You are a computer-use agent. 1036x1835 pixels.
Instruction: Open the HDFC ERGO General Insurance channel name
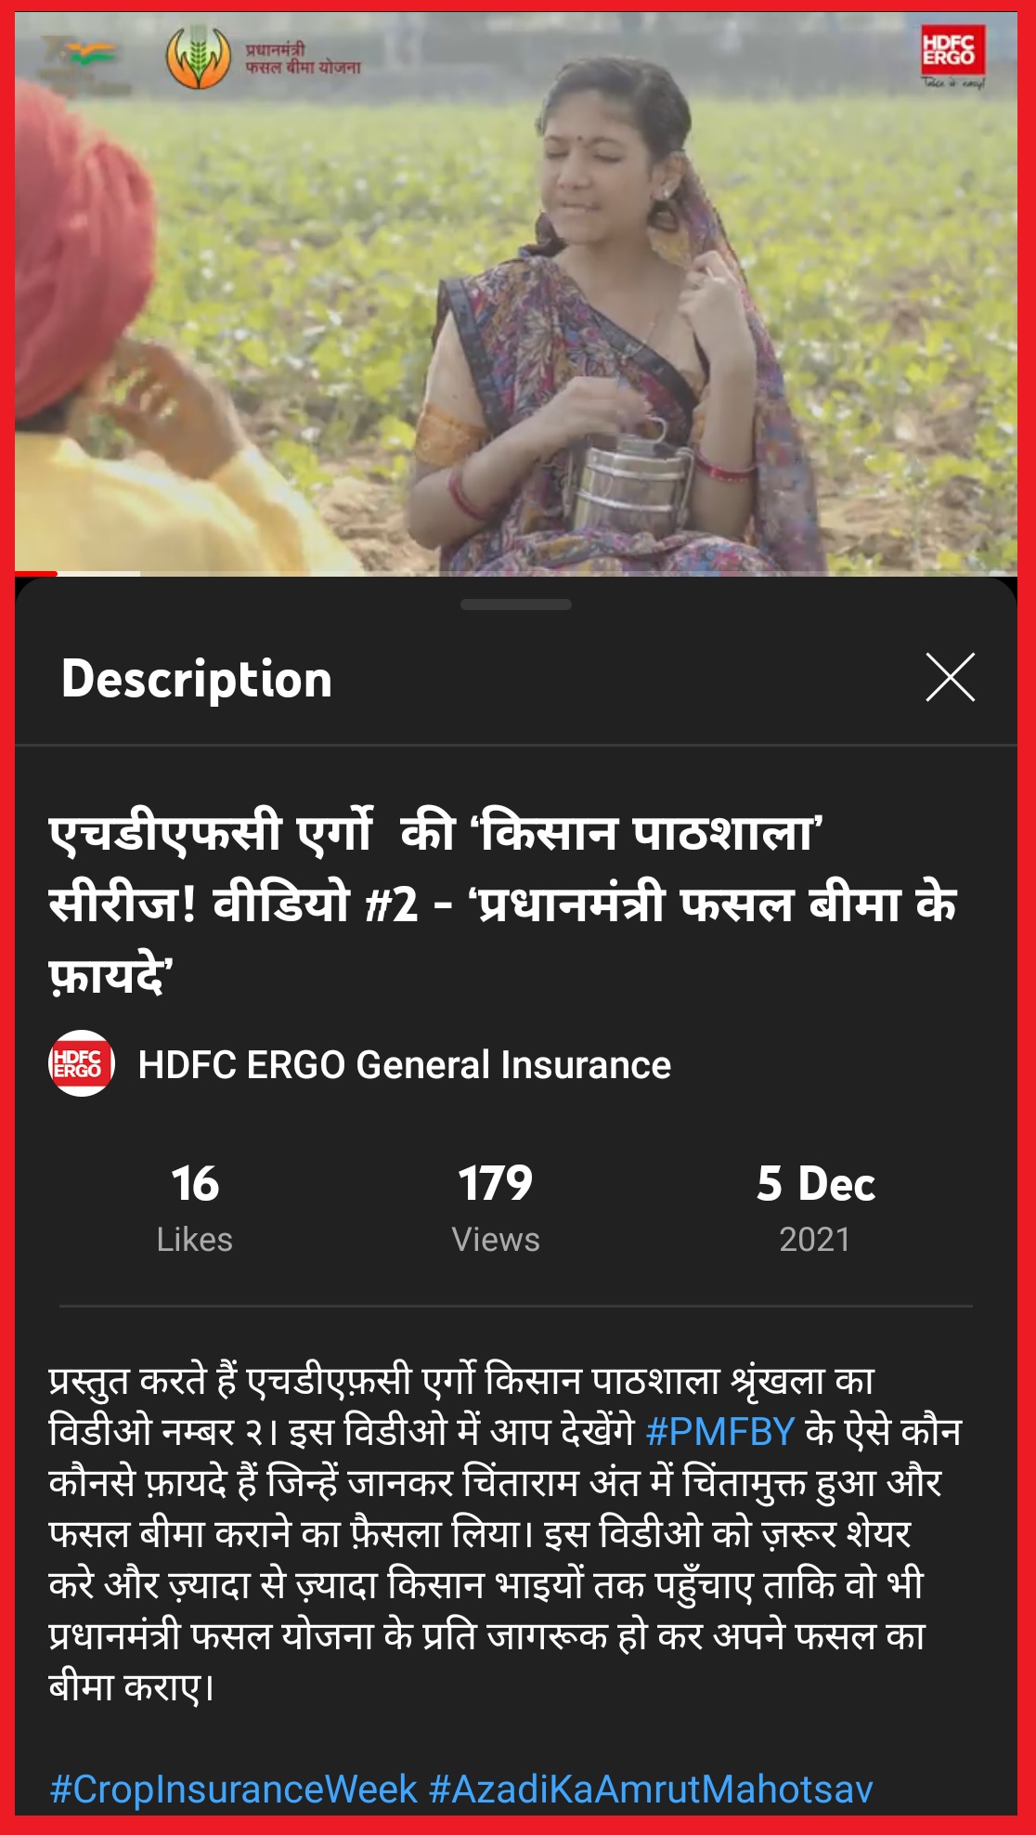click(x=404, y=1065)
